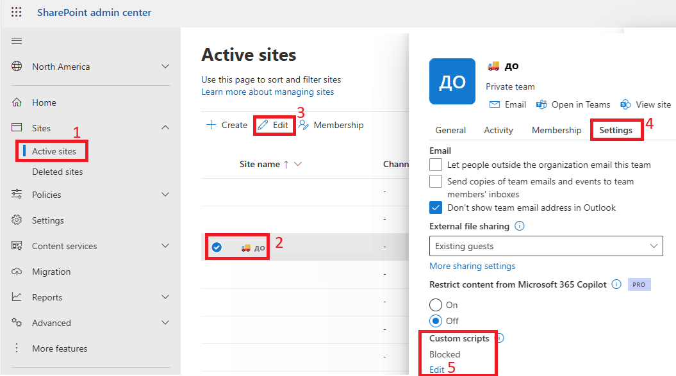Click the Migration cloud icon

[17, 272]
